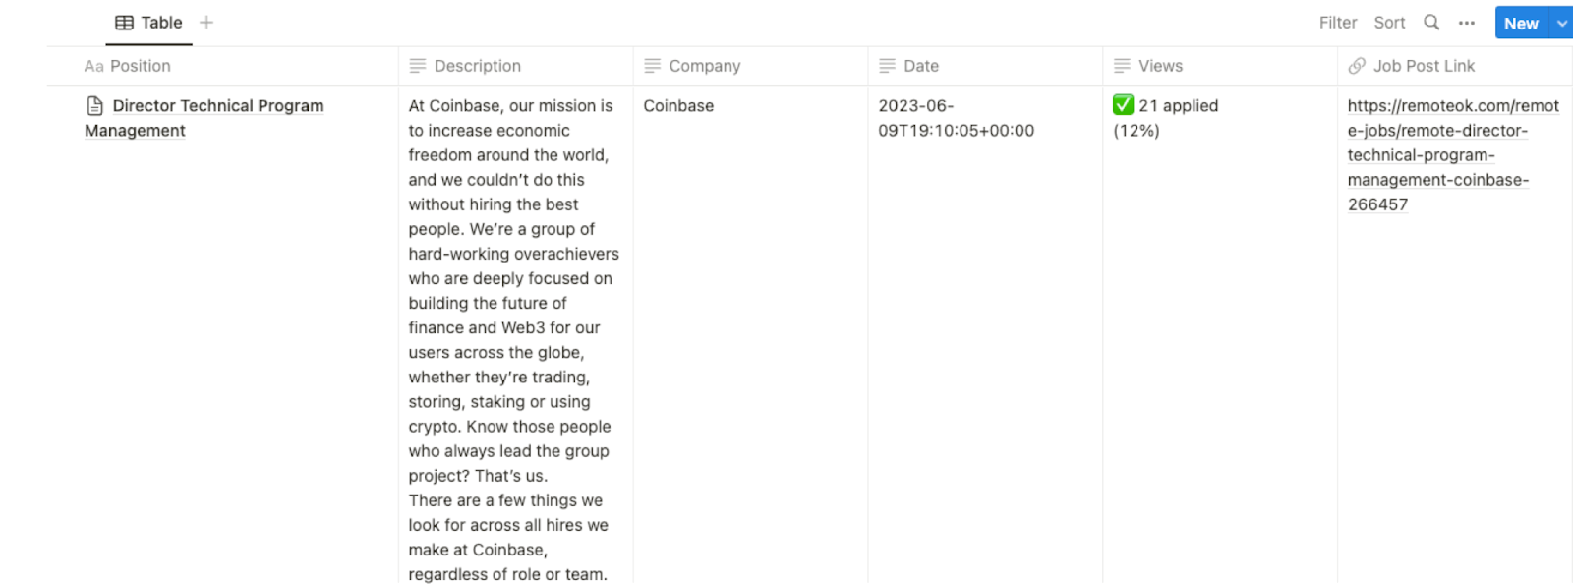Switch to the Table tab

[x=160, y=22]
